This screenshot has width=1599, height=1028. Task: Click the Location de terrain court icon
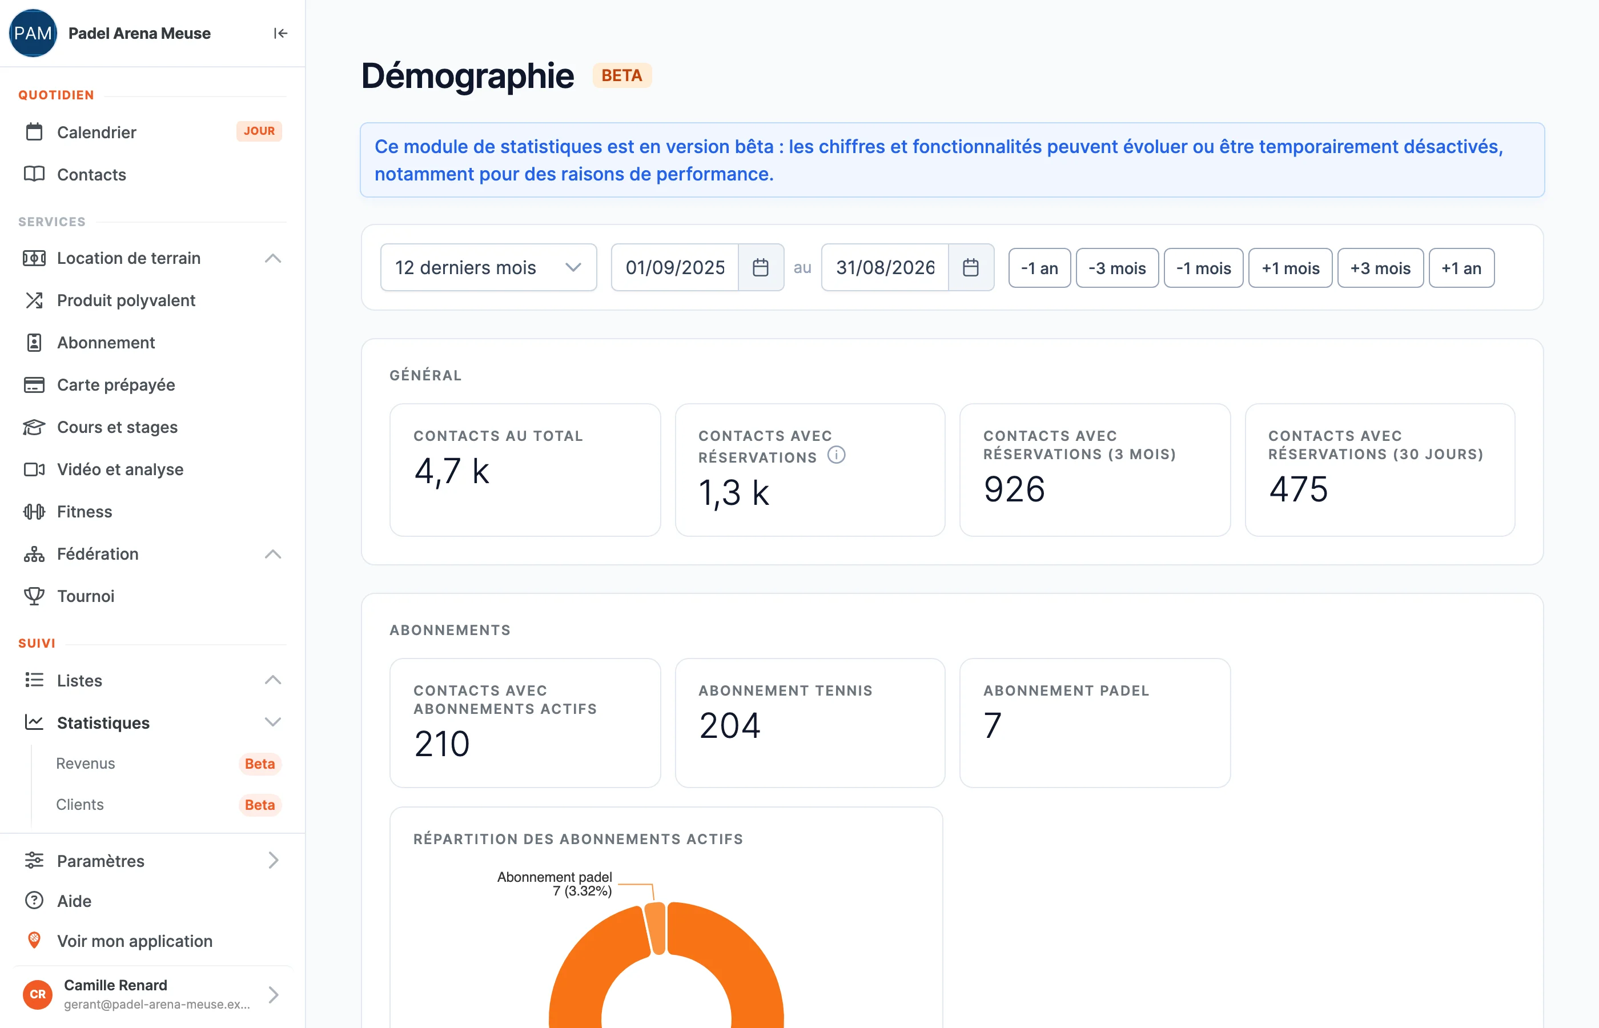(34, 258)
